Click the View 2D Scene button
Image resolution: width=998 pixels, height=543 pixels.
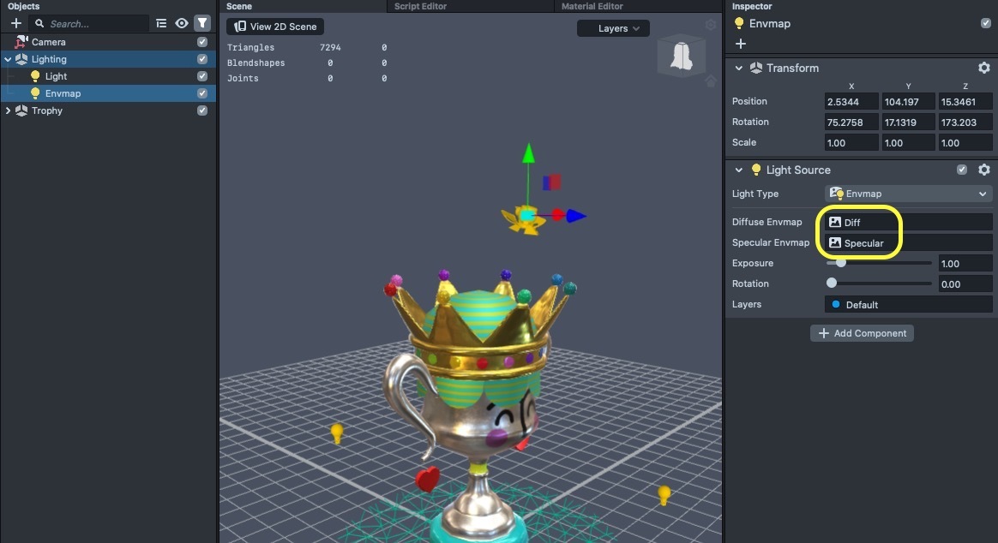tap(275, 27)
